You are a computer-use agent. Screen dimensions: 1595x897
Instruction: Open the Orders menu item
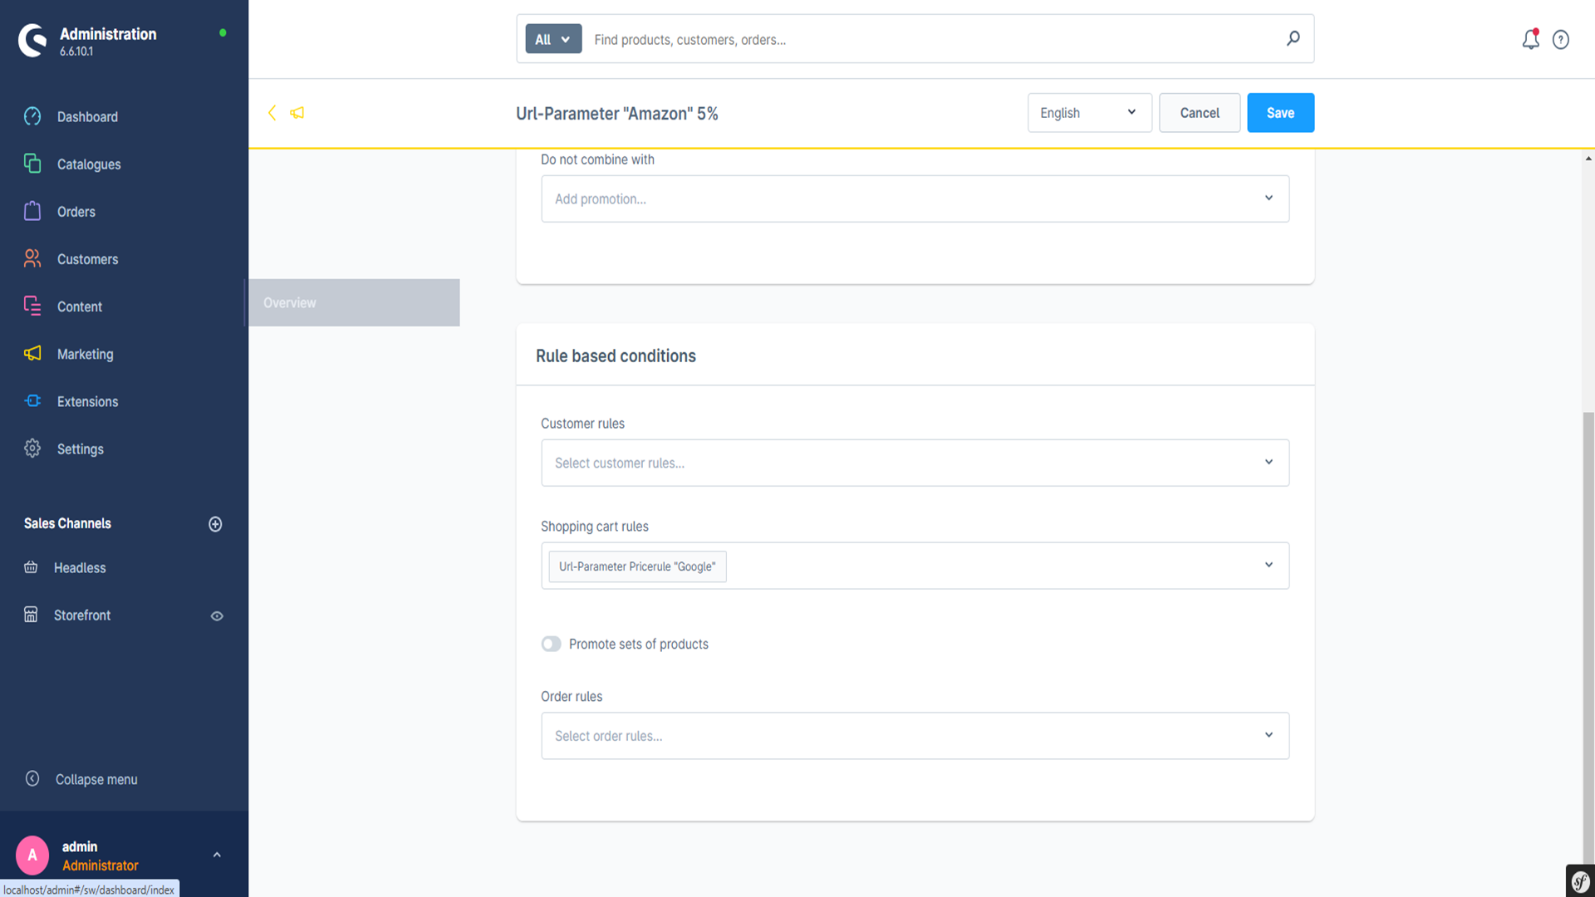[x=76, y=211]
